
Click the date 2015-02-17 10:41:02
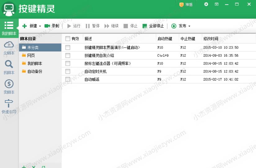[221, 79]
